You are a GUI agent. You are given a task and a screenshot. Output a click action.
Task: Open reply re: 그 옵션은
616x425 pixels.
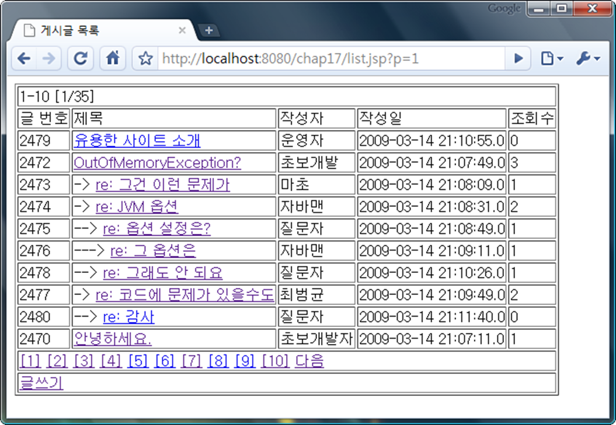pyautogui.click(x=153, y=250)
